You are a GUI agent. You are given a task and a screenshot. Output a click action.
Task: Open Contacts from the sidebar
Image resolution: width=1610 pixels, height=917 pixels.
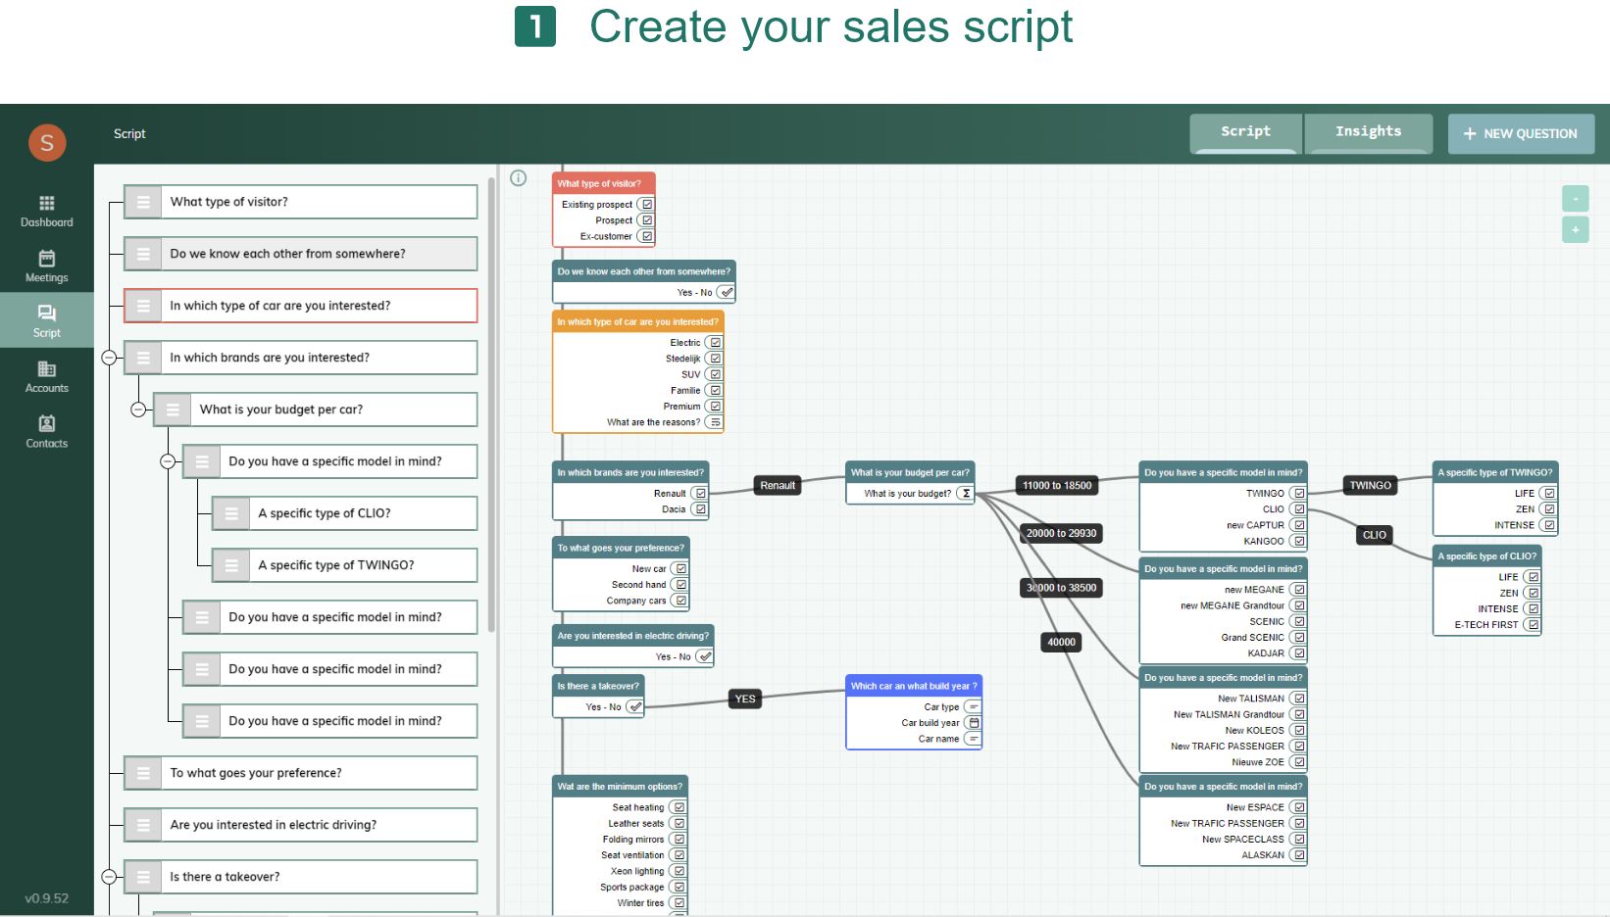click(x=46, y=431)
